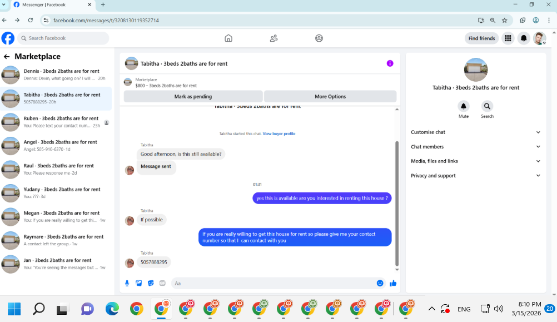Image resolution: width=557 pixels, height=322 pixels.
Task: Open account profile picture menu
Action: [x=539, y=38]
